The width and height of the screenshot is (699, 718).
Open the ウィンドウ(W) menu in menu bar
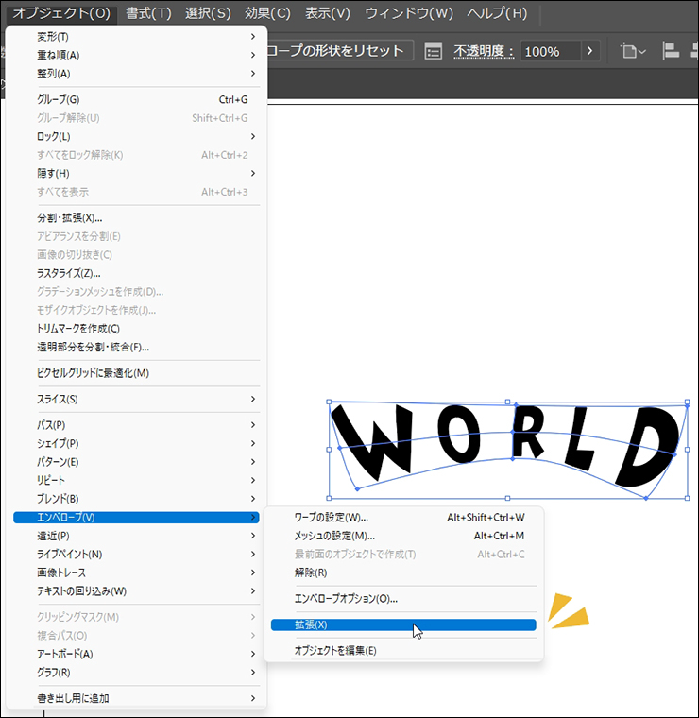click(409, 13)
